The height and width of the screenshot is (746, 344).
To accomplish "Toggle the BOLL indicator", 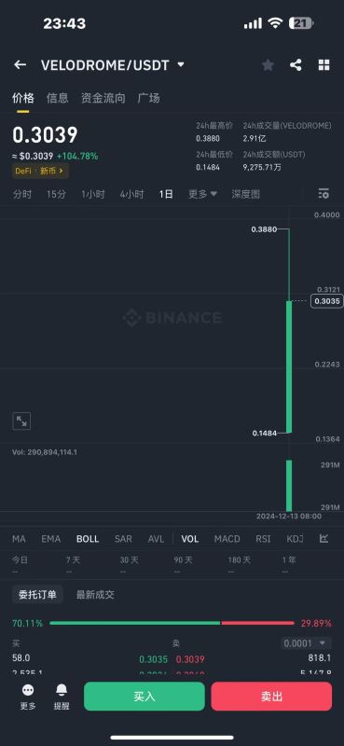I will click(88, 539).
